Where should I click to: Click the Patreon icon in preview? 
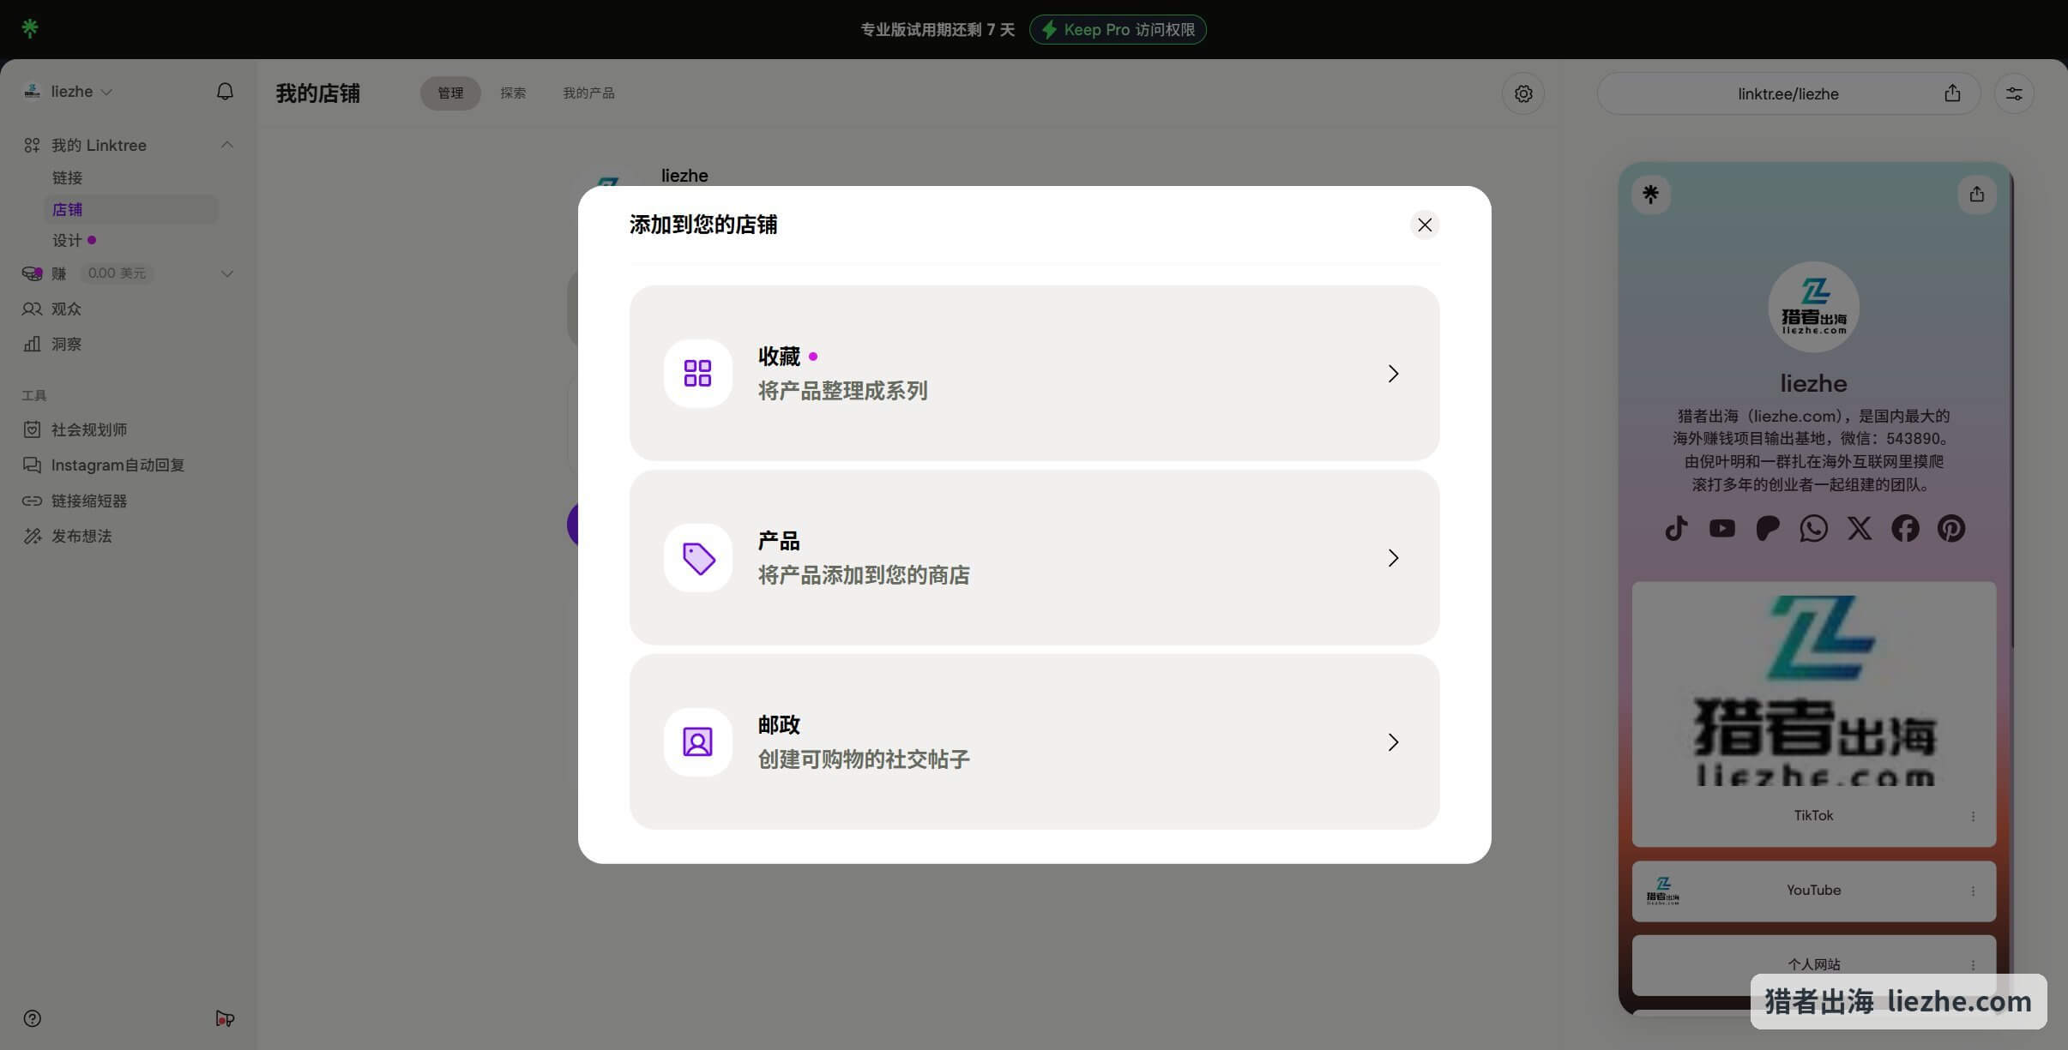[1767, 528]
